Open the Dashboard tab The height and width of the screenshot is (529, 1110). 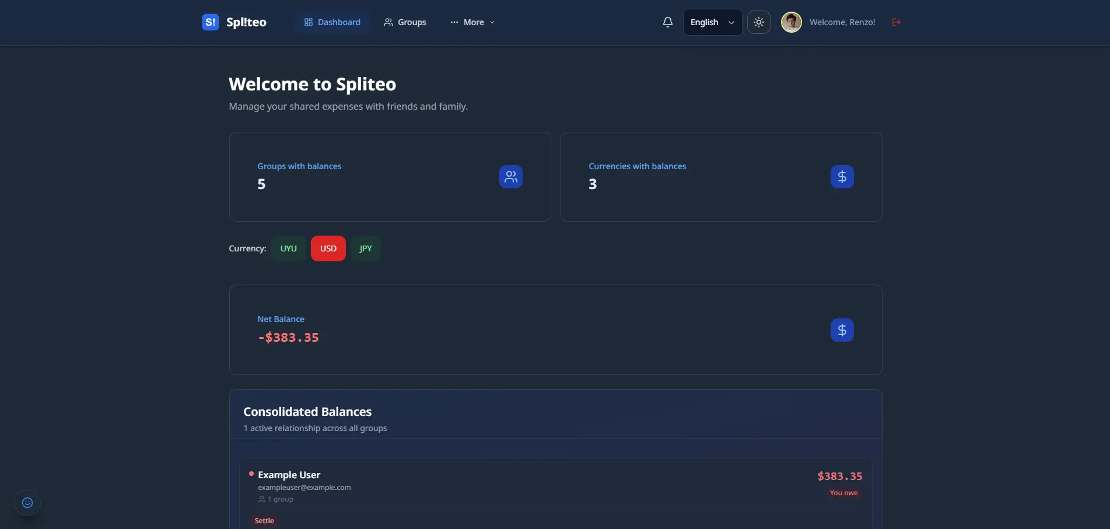click(332, 22)
